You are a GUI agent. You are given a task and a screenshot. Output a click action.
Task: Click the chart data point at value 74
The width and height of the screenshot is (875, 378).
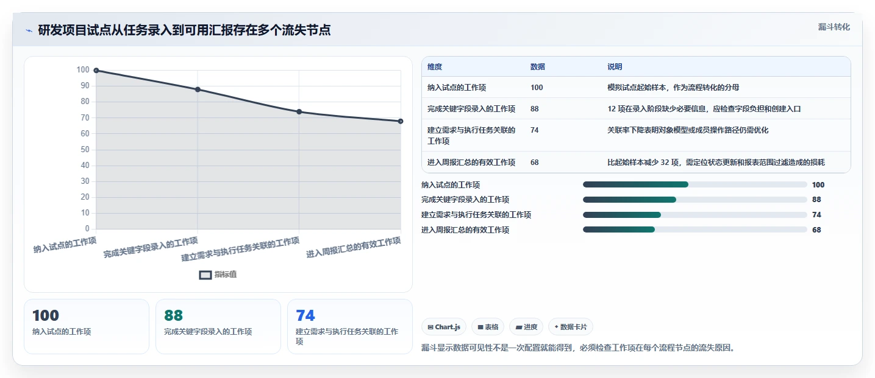tap(299, 111)
